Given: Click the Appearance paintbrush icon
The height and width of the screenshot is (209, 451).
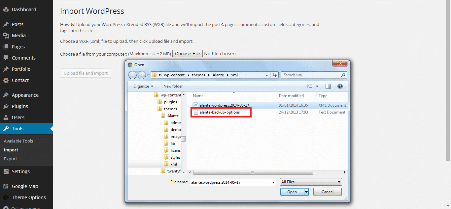Looking at the screenshot, I should pos(6,95).
